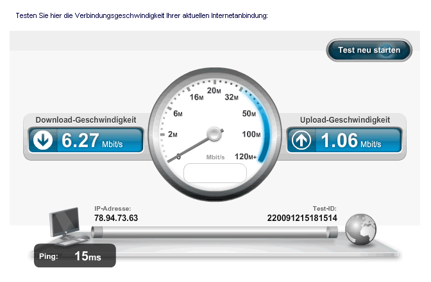The image size is (431, 282).
Task: Click the Test-ID number 220091215181514
Action: coord(302,218)
